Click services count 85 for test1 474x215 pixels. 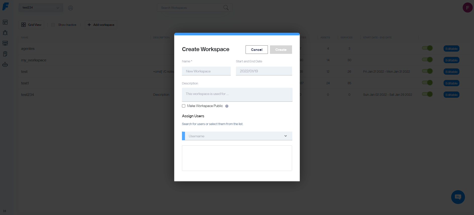point(349,83)
